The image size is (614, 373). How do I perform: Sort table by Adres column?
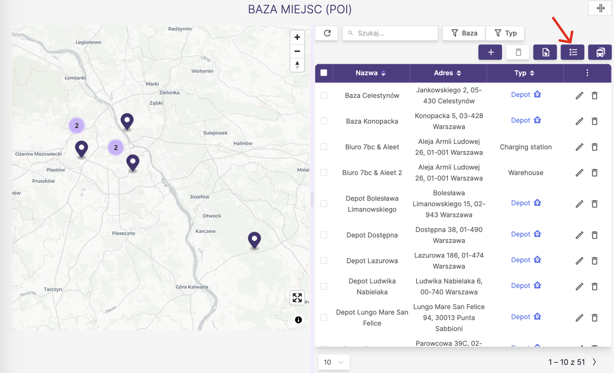pyautogui.click(x=448, y=73)
